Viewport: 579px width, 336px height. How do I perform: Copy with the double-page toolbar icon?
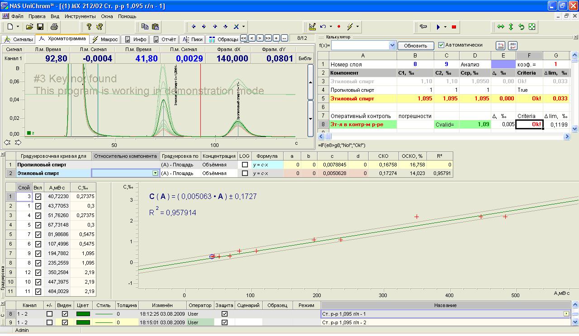pos(145,27)
